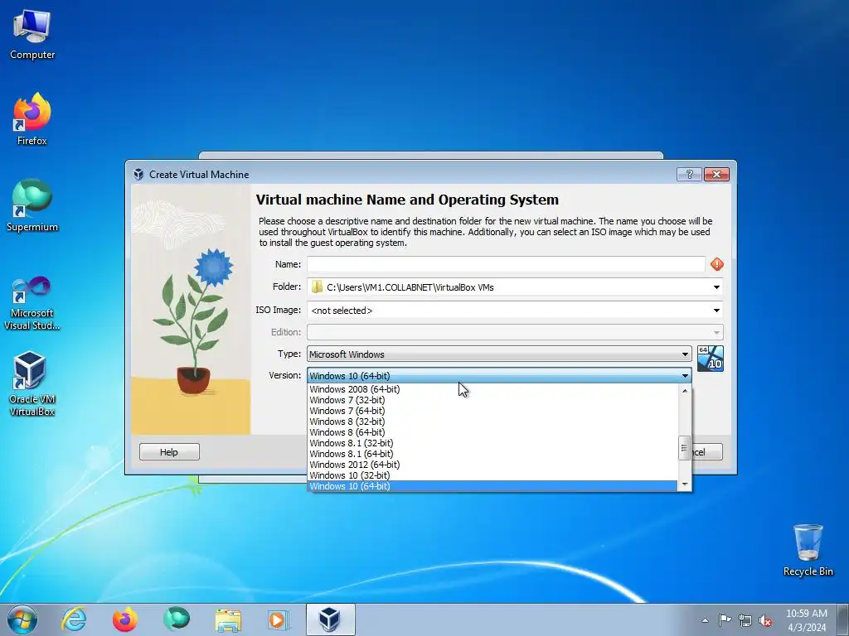Open Windows Explorer from the taskbar
This screenshot has height=636, width=849.
point(228,619)
